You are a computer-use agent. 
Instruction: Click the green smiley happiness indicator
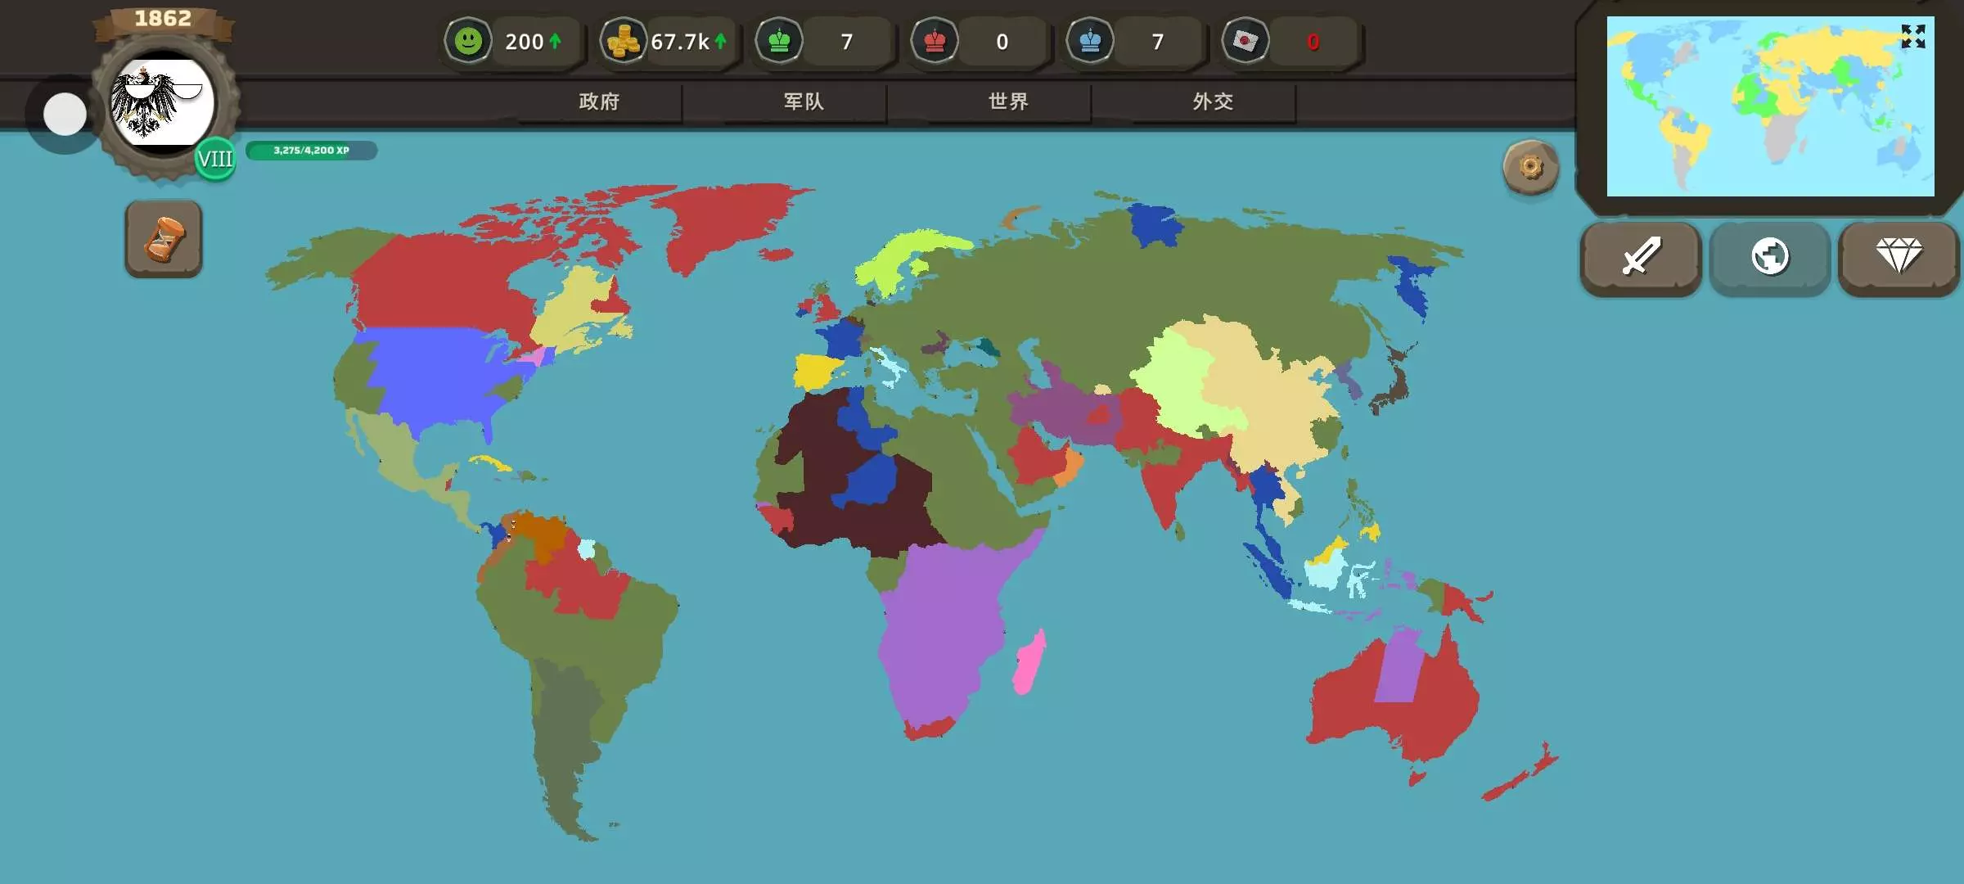click(468, 41)
